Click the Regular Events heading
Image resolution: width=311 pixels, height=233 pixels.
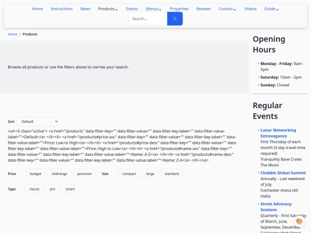tap(267, 111)
